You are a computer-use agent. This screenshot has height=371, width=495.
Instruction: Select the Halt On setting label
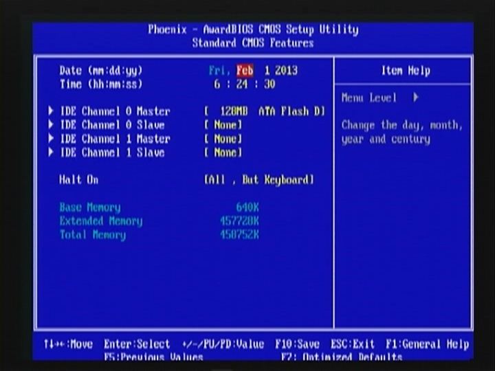pyautogui.click(x=79, y=180)
